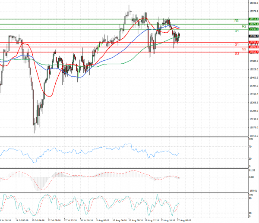Click the 15397.5 price axis value

coord(254,86)
